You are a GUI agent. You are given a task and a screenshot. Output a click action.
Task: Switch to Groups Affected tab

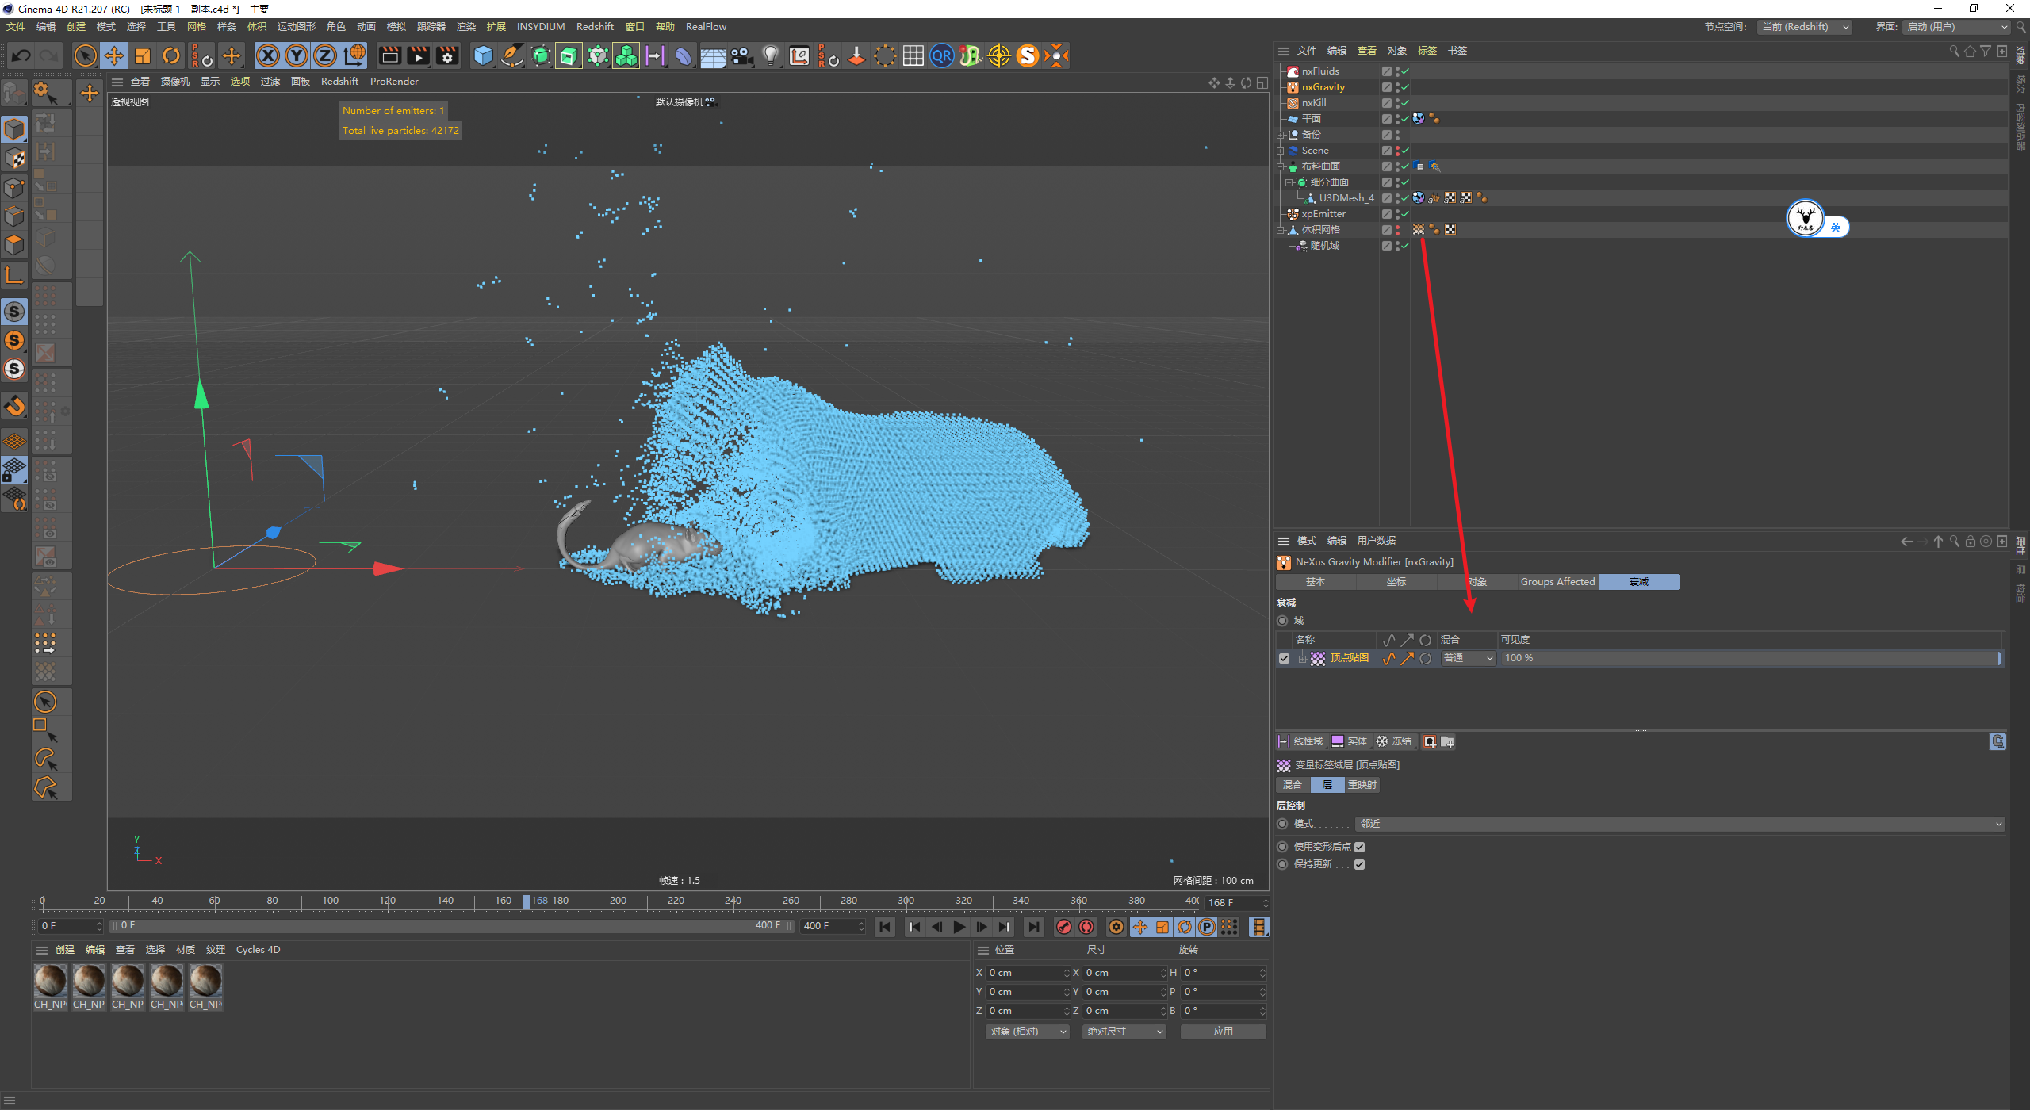coord(1557,582)
